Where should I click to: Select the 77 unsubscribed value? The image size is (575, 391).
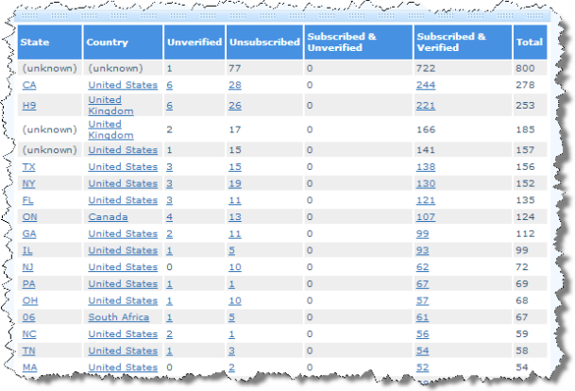(235, 68)
